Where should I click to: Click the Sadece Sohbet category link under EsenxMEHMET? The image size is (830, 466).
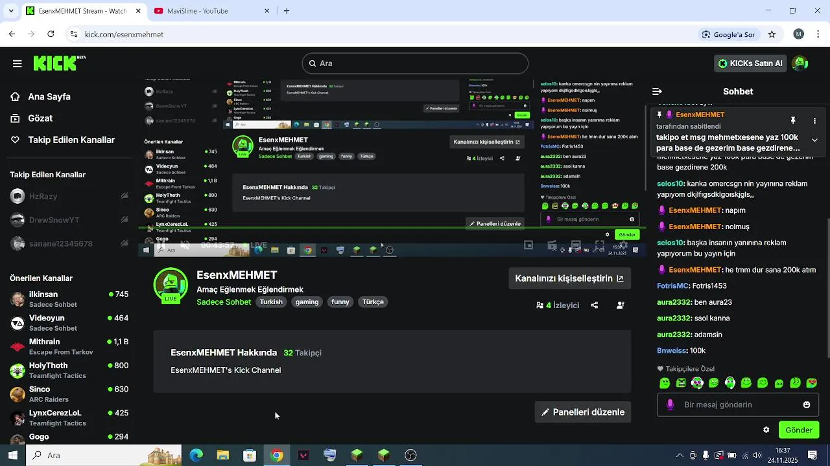tap(224, 302)
